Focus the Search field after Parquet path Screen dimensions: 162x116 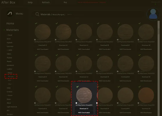click(69, 14)
